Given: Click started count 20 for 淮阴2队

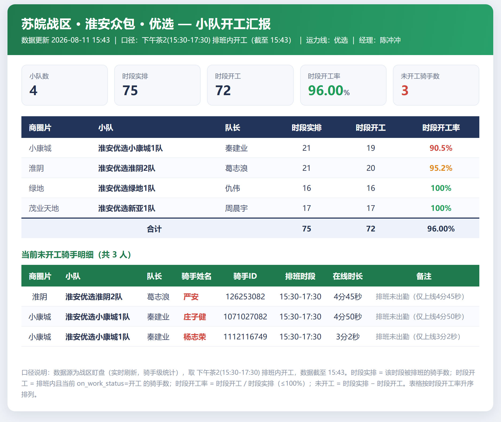Looking at the screenshot, I should click(370, 168).
